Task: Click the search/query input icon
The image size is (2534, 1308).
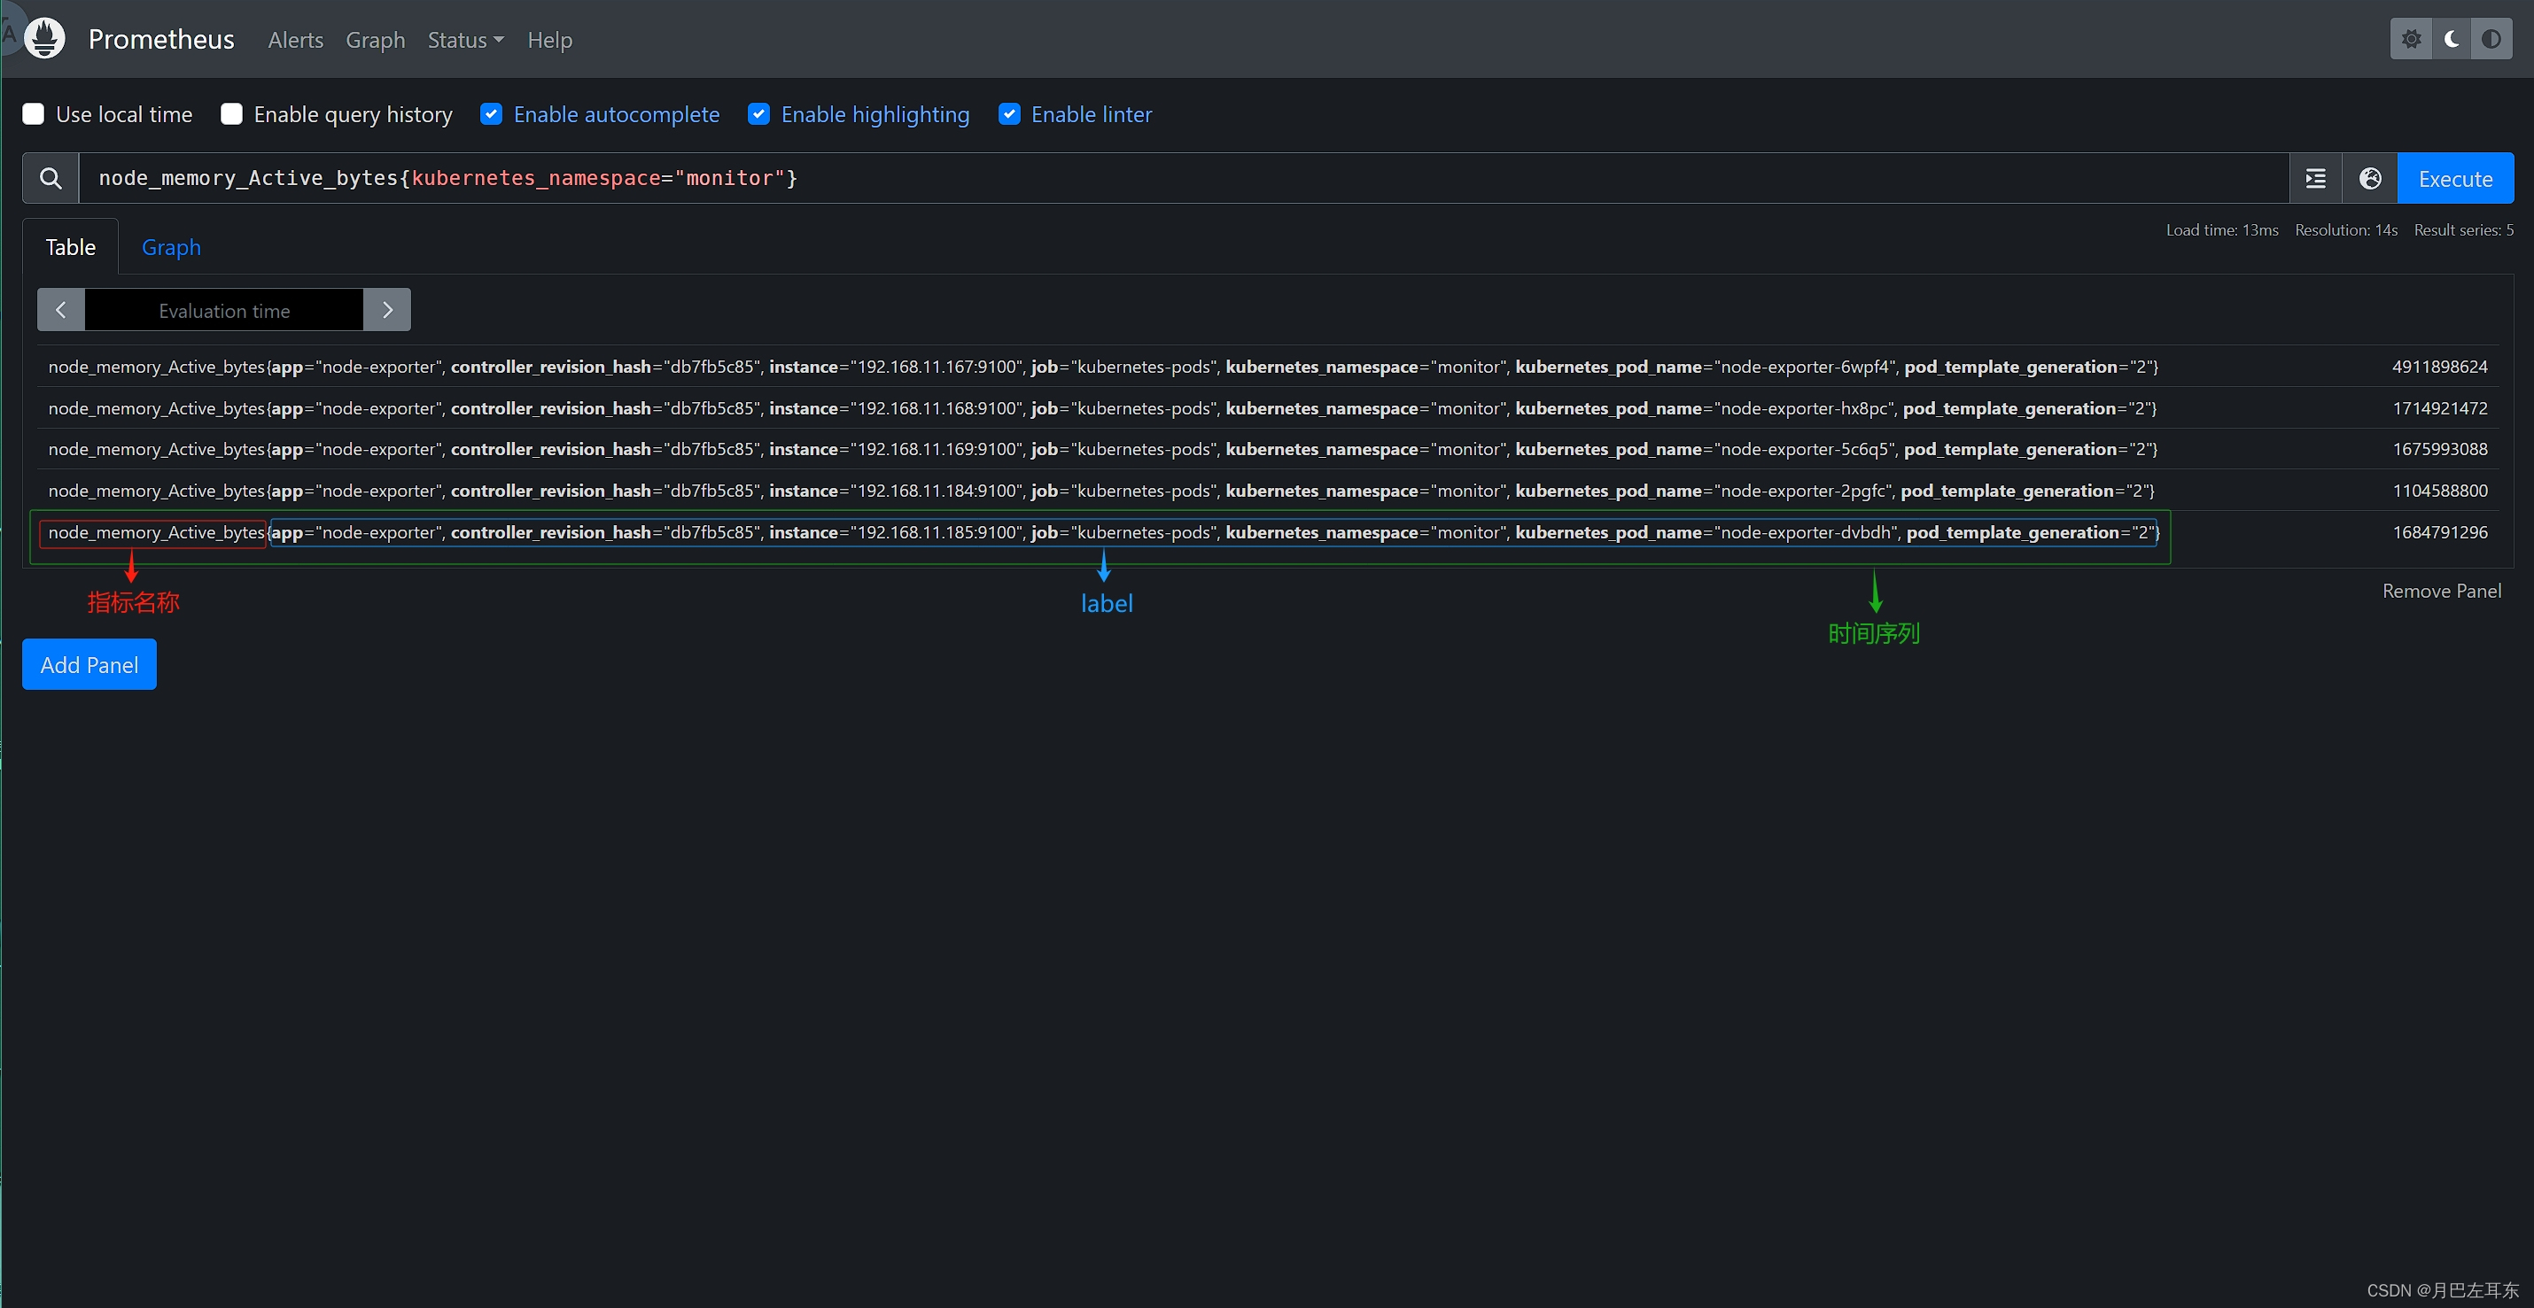Action: pos(49,177)
